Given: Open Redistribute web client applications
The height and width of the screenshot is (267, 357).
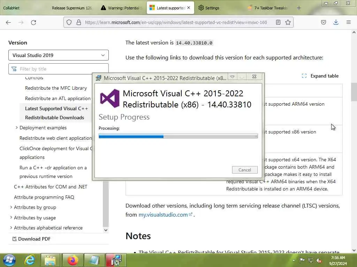Looking at the screenshot, I should [x=55, y=138].
